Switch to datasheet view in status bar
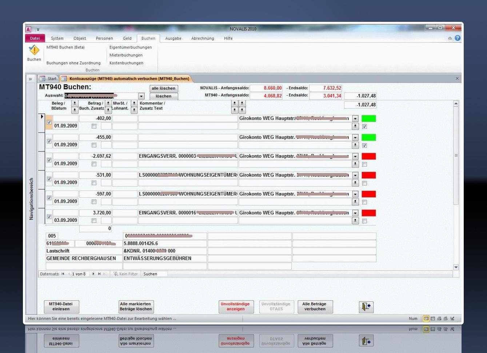The image size is (487, 353). 433,319
